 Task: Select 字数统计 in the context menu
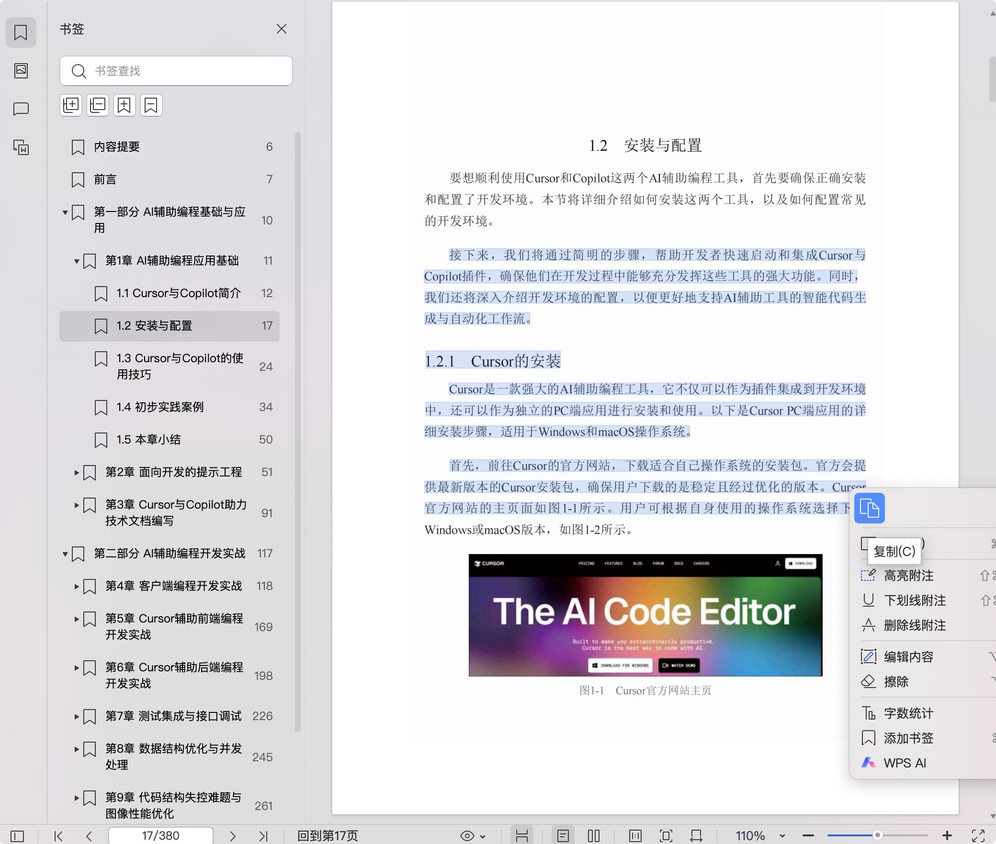click(908, 713)
